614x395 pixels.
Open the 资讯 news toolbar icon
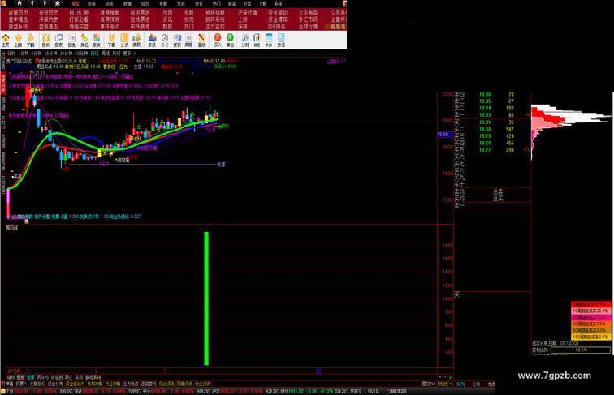(282, 41)
